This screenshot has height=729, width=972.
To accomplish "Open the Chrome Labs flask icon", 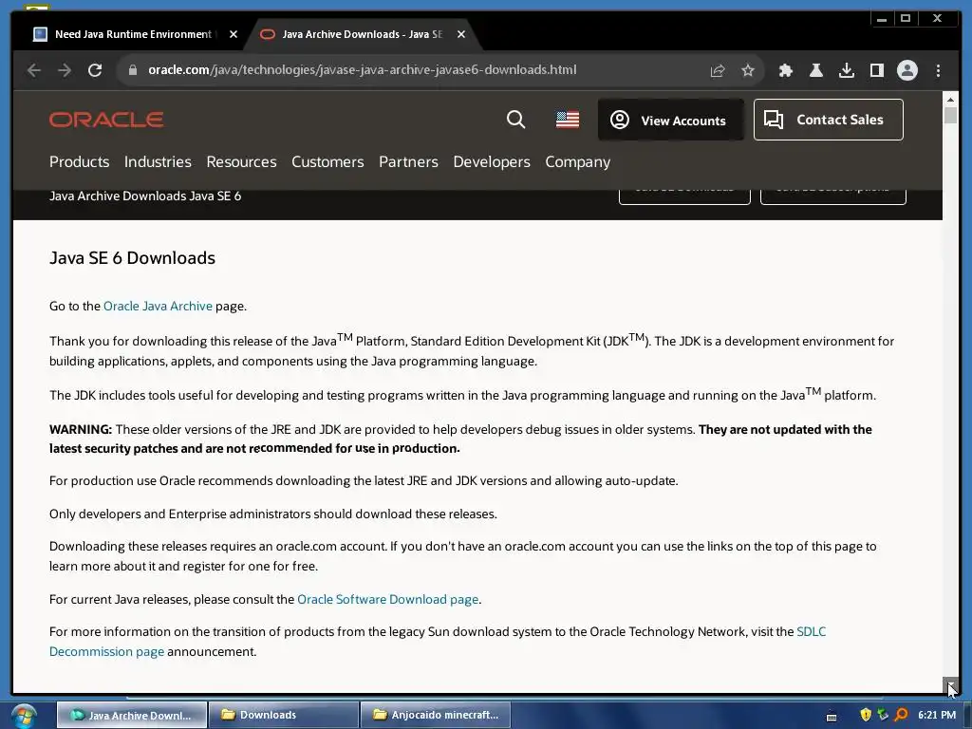I will click(x=816, y=70).
